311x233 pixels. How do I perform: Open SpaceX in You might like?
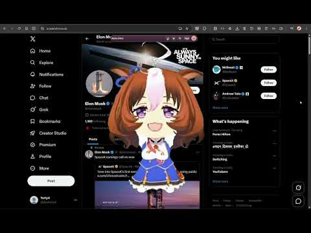(228, 81)
